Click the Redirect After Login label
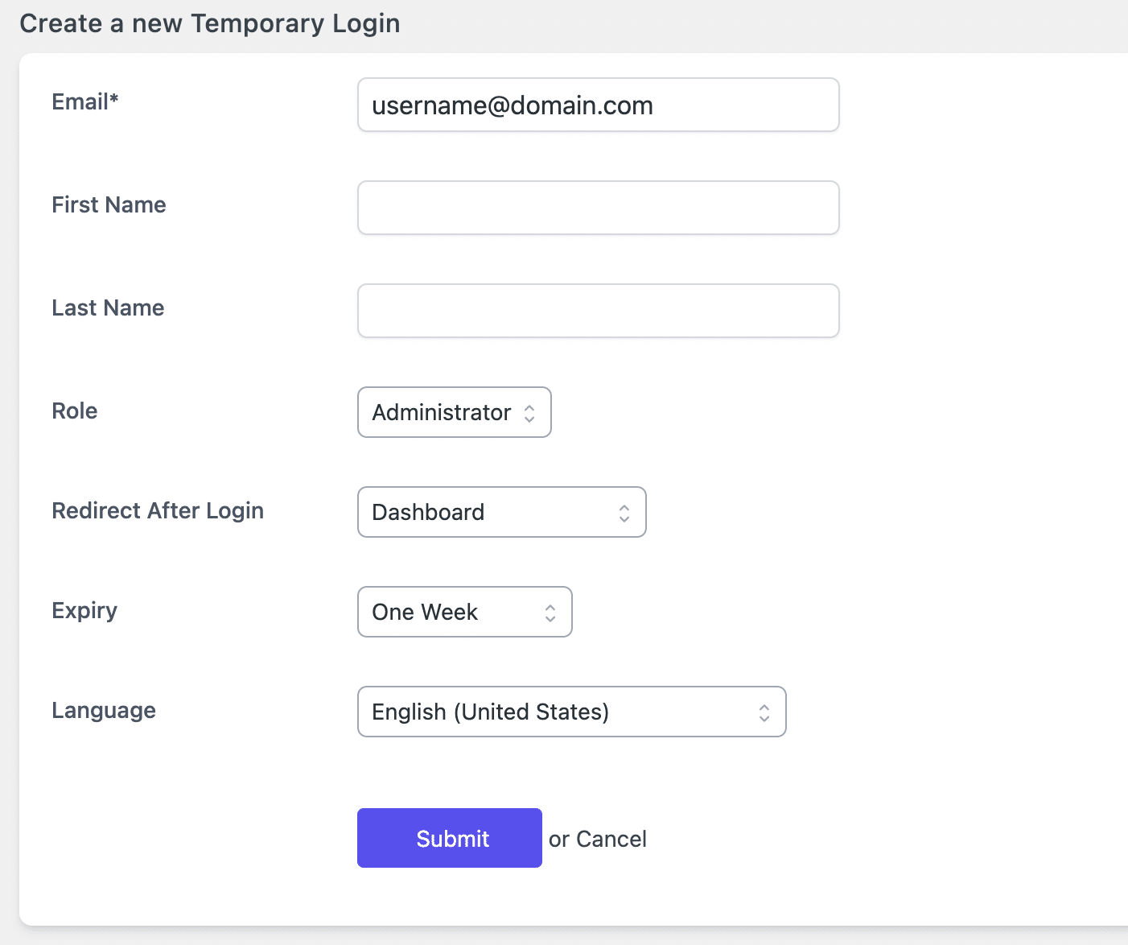The height and width of the screenshot is (945, 1128). (158, 510)
